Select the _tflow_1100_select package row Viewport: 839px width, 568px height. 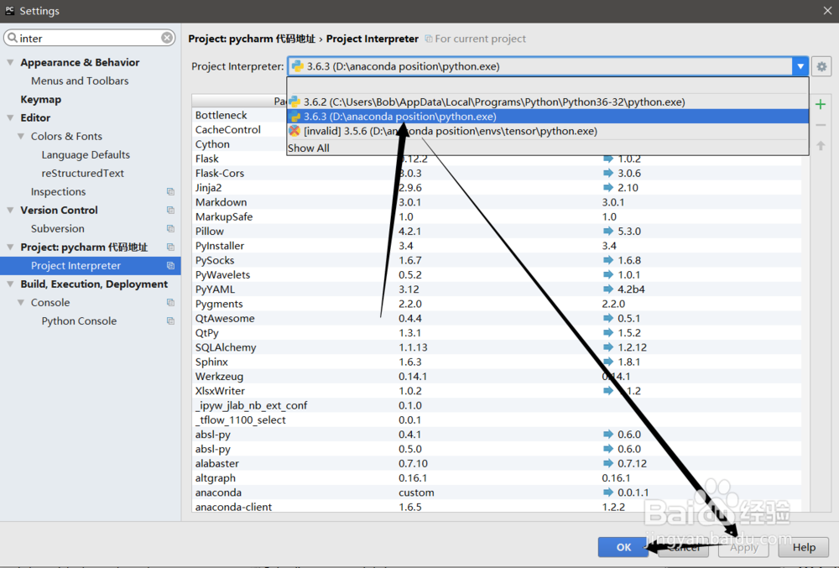pos(497,419)
